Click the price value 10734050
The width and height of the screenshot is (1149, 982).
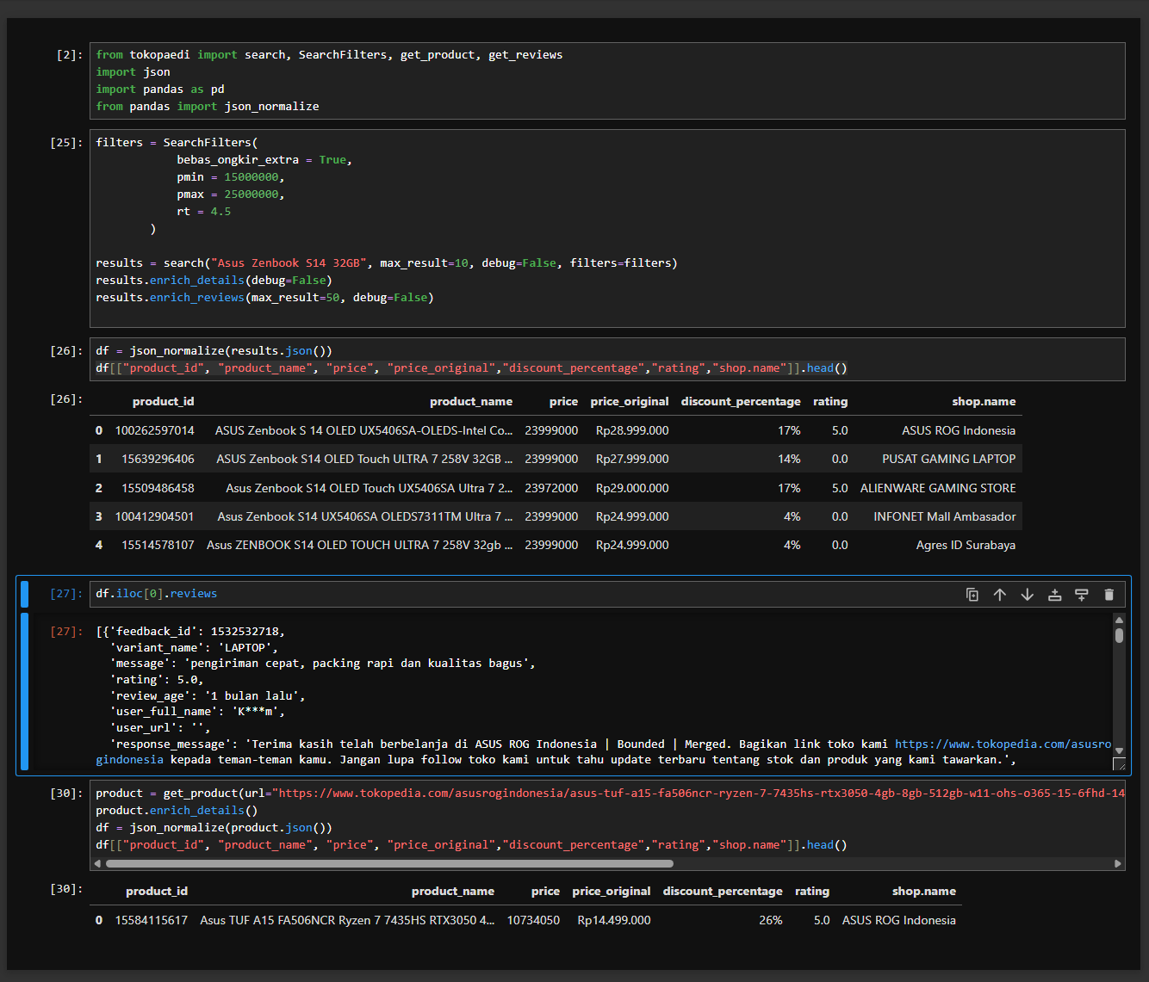coord(533,920)
